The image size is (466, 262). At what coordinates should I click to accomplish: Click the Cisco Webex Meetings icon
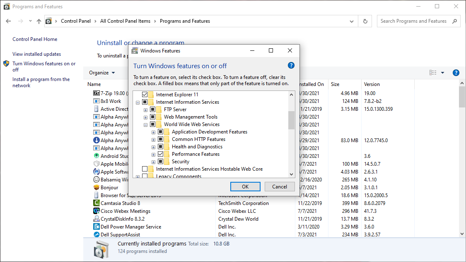point(96,211)
